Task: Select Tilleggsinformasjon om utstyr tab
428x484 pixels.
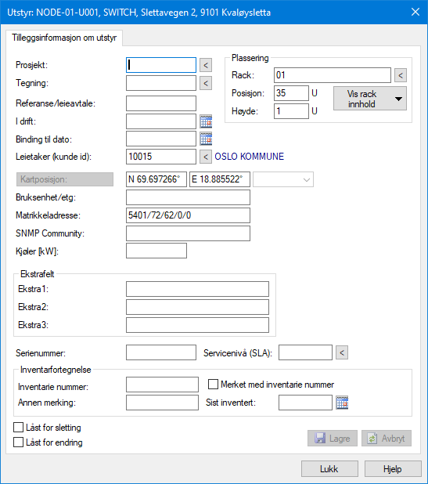Action: pos(64,38)
